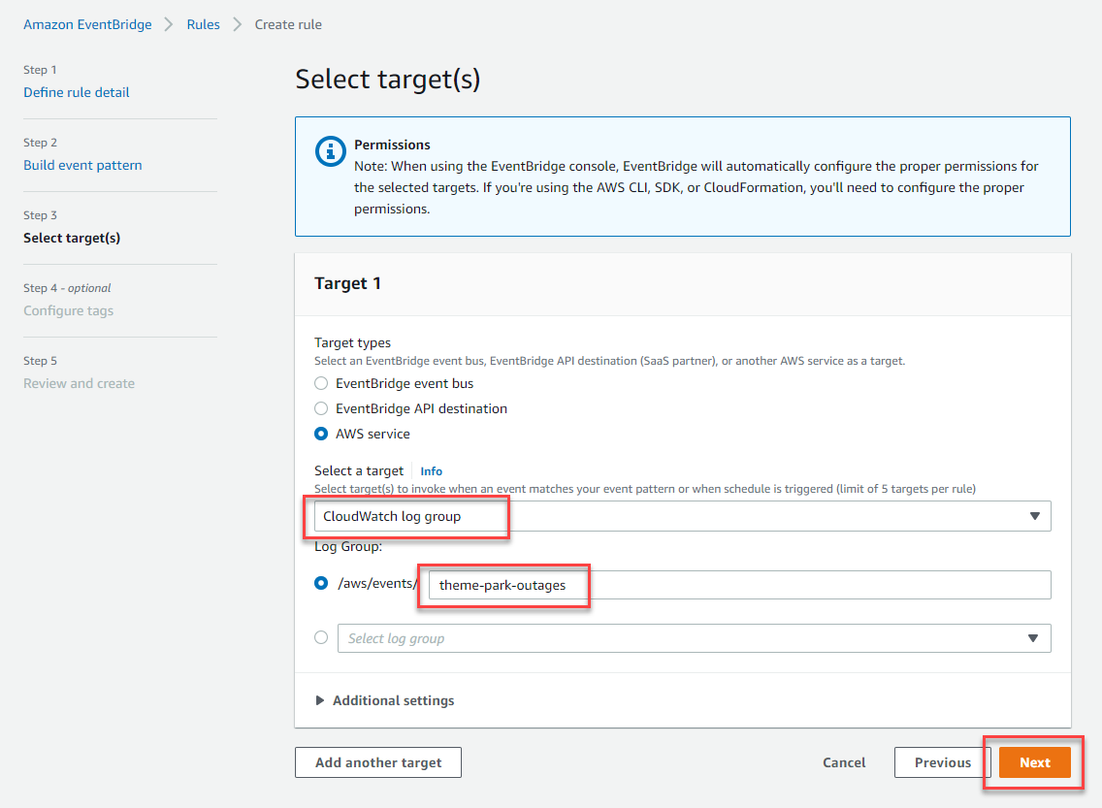Click the Target types label
The width and height of the screenshot is (1102, 808).
(x=352, y=342)
